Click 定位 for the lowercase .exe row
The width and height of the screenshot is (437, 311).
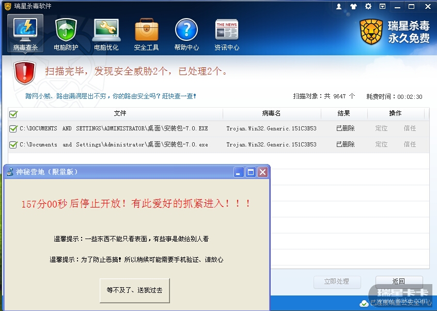tap(381, 144)
